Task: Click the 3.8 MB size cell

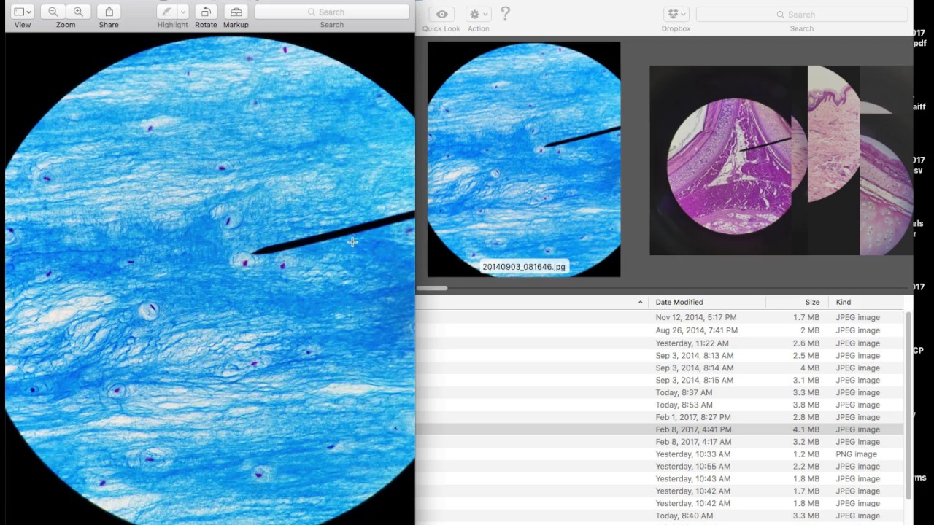Action: (806, 405)
